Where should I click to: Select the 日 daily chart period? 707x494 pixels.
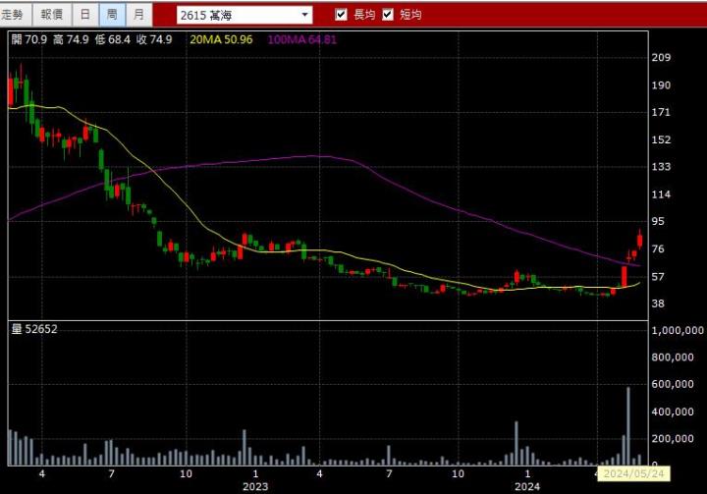[x=85, y=15]
